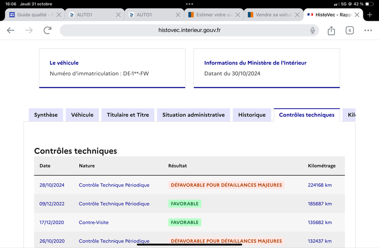Close the Vendre sa voiture tab
This screenshot has height=248, width=379.
click(298, 15)
